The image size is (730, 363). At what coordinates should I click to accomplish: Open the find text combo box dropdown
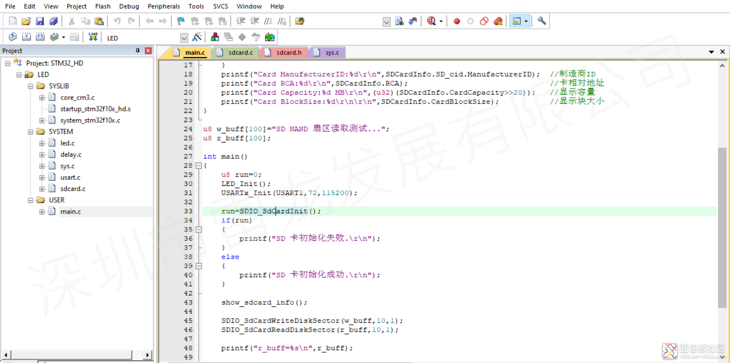(x=386, y=22)
